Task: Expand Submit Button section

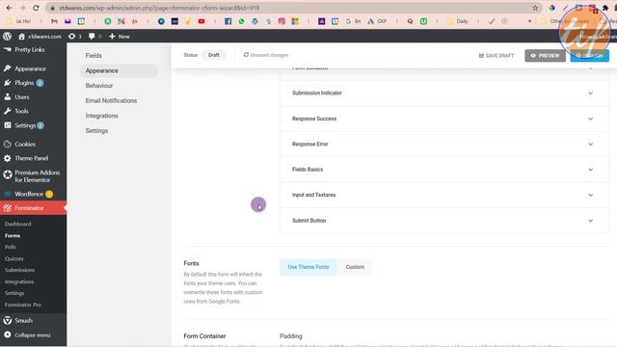Action: (444, 221)
